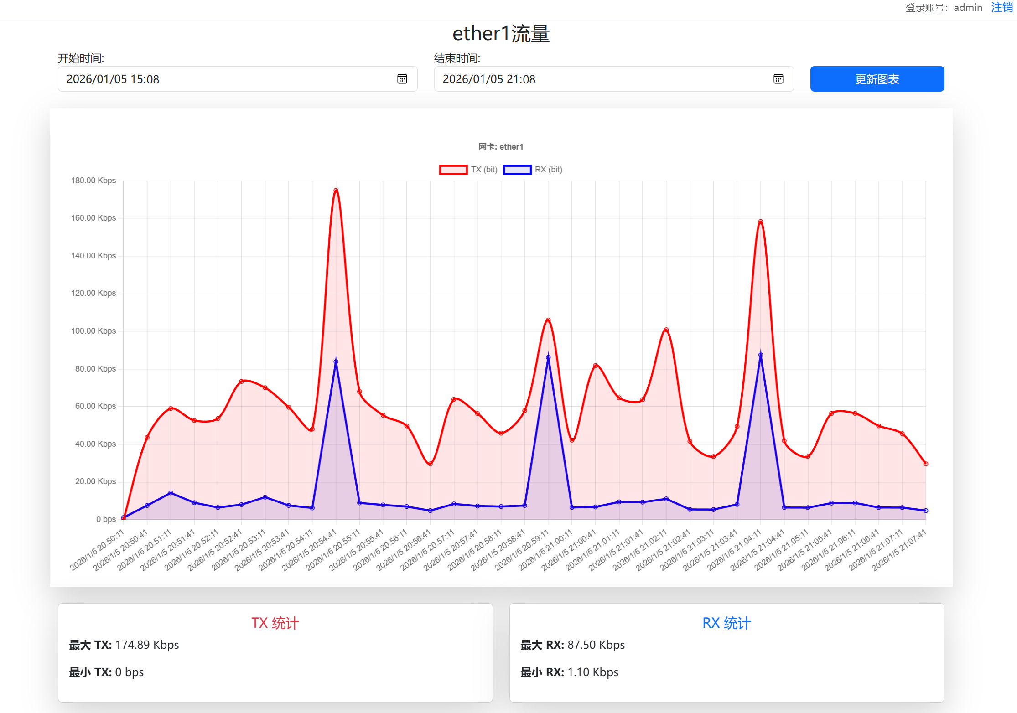This screenshot has width=1017, height=713.
Task: Click the RX peak point at 20:54:41
Action: pyautogui.click(x=336, y=362)
